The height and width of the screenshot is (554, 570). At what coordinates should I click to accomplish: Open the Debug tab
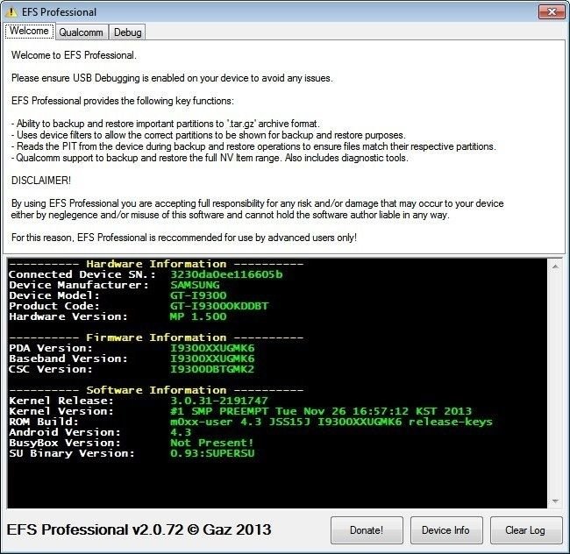click(128, 32)
